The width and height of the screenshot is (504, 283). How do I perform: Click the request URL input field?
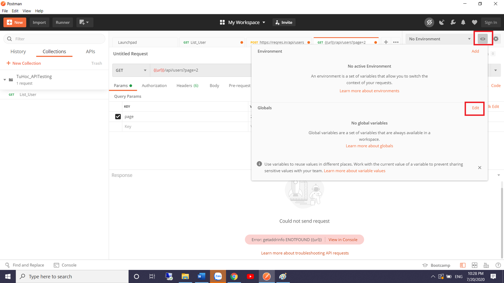tap(201, 70)
